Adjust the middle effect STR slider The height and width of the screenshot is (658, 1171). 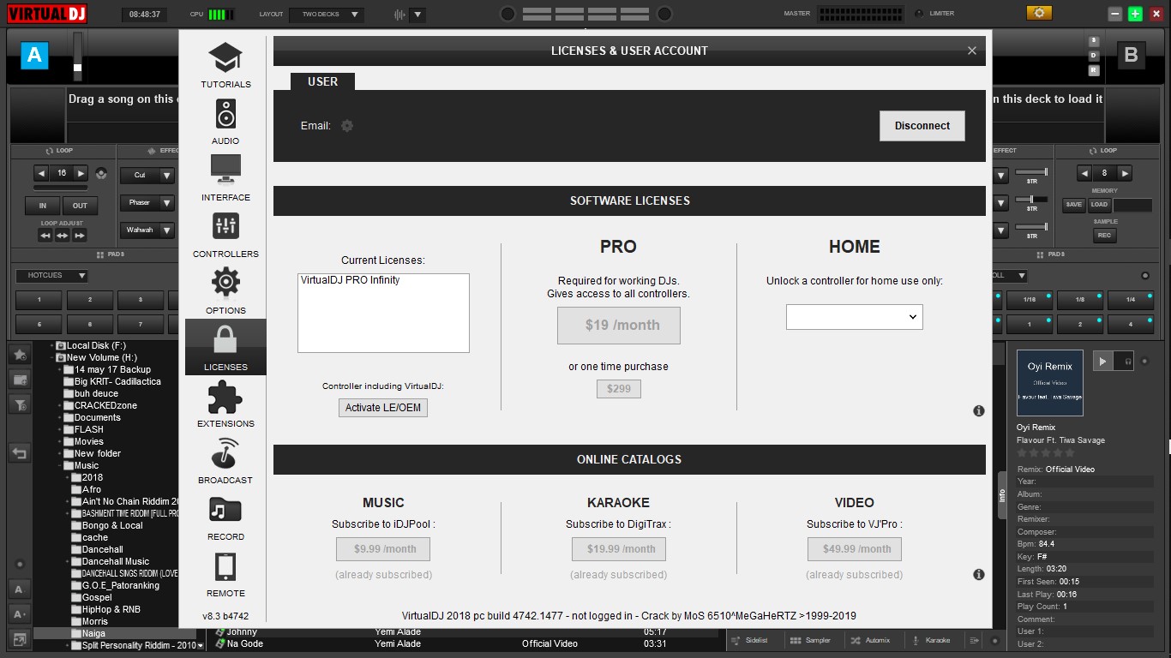coord(1031,200)
